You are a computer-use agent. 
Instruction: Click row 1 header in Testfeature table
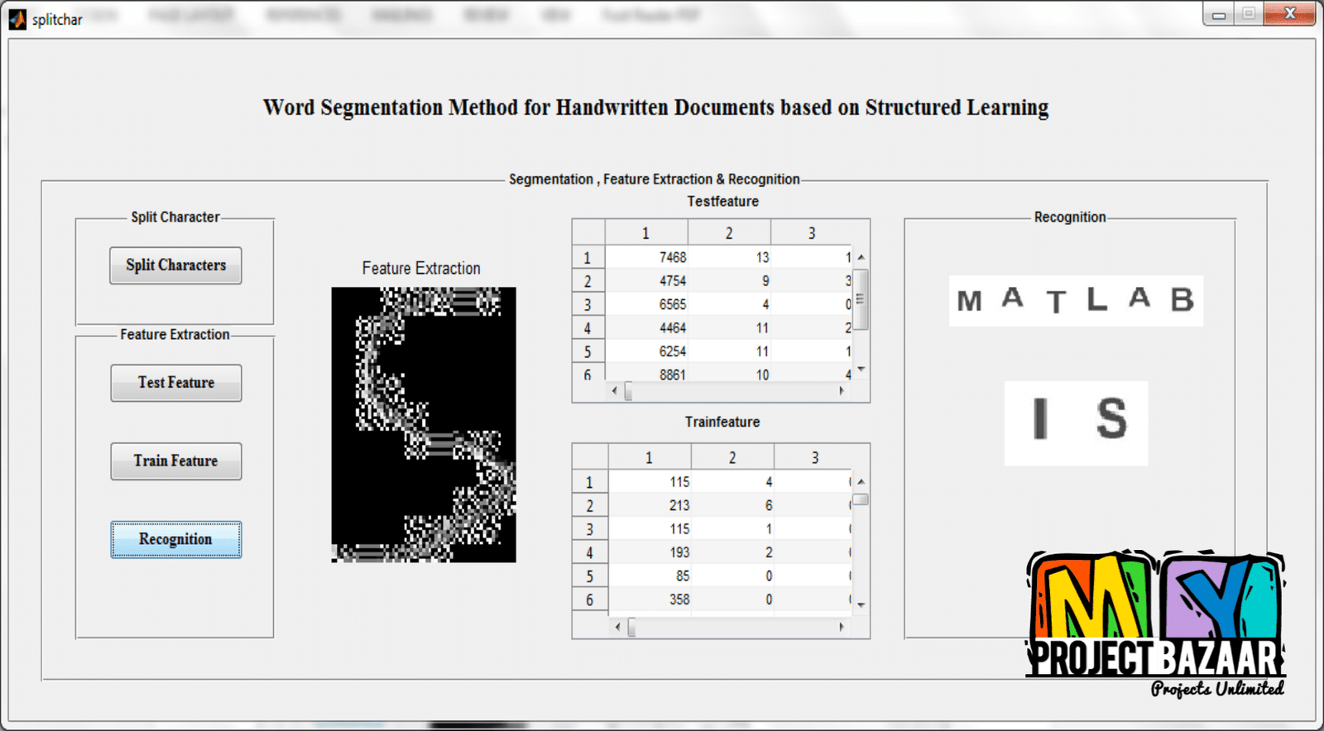coord(588,258)
